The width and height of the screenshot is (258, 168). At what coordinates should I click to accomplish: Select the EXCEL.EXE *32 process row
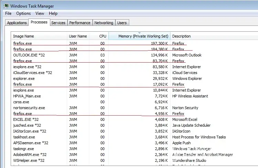coord(26,119)
